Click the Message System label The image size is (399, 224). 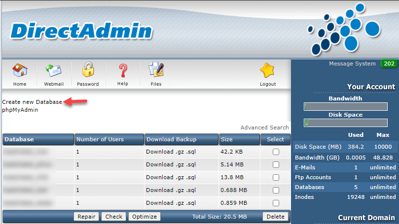click(352, 64)
